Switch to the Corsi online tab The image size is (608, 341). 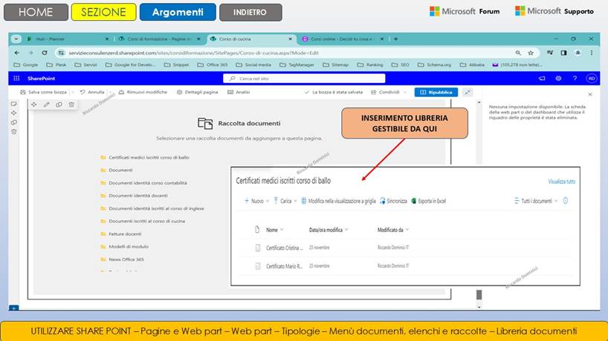pos(343,39)
